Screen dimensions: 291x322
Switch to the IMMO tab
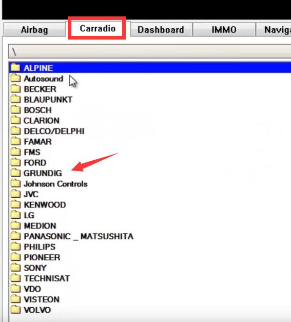coord(224,30)
